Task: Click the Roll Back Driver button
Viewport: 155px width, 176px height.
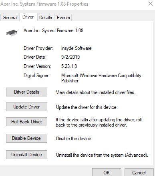Action: 26,122
